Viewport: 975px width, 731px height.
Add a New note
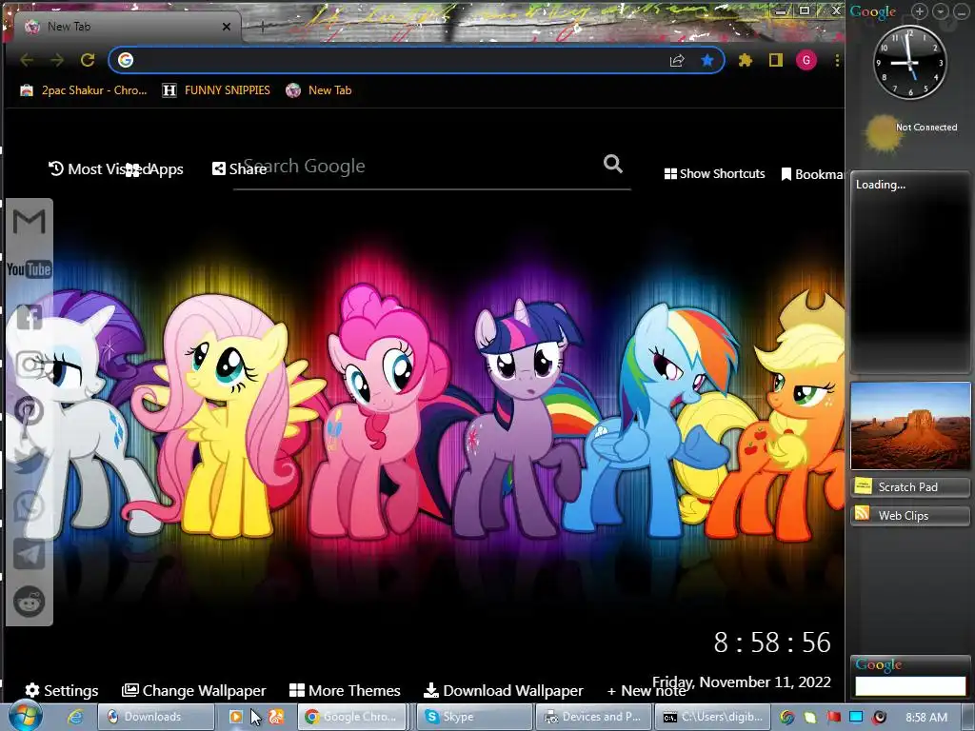(x=647, y=691)
